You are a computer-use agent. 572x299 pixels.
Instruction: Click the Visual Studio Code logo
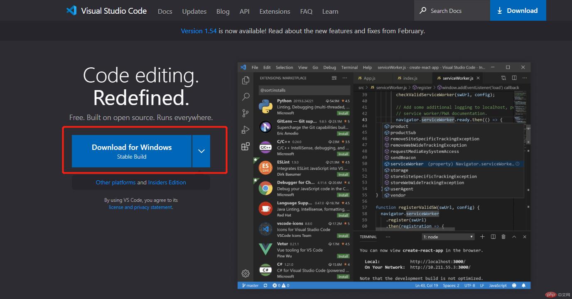click(x=71, y=10)
